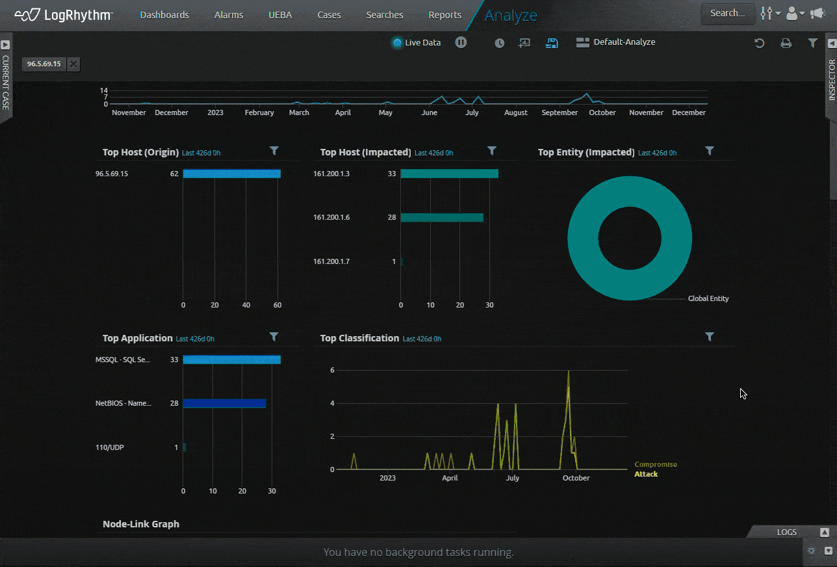Toggle the global filter funnel icon

pyautogui.click(x=812, y=43)
